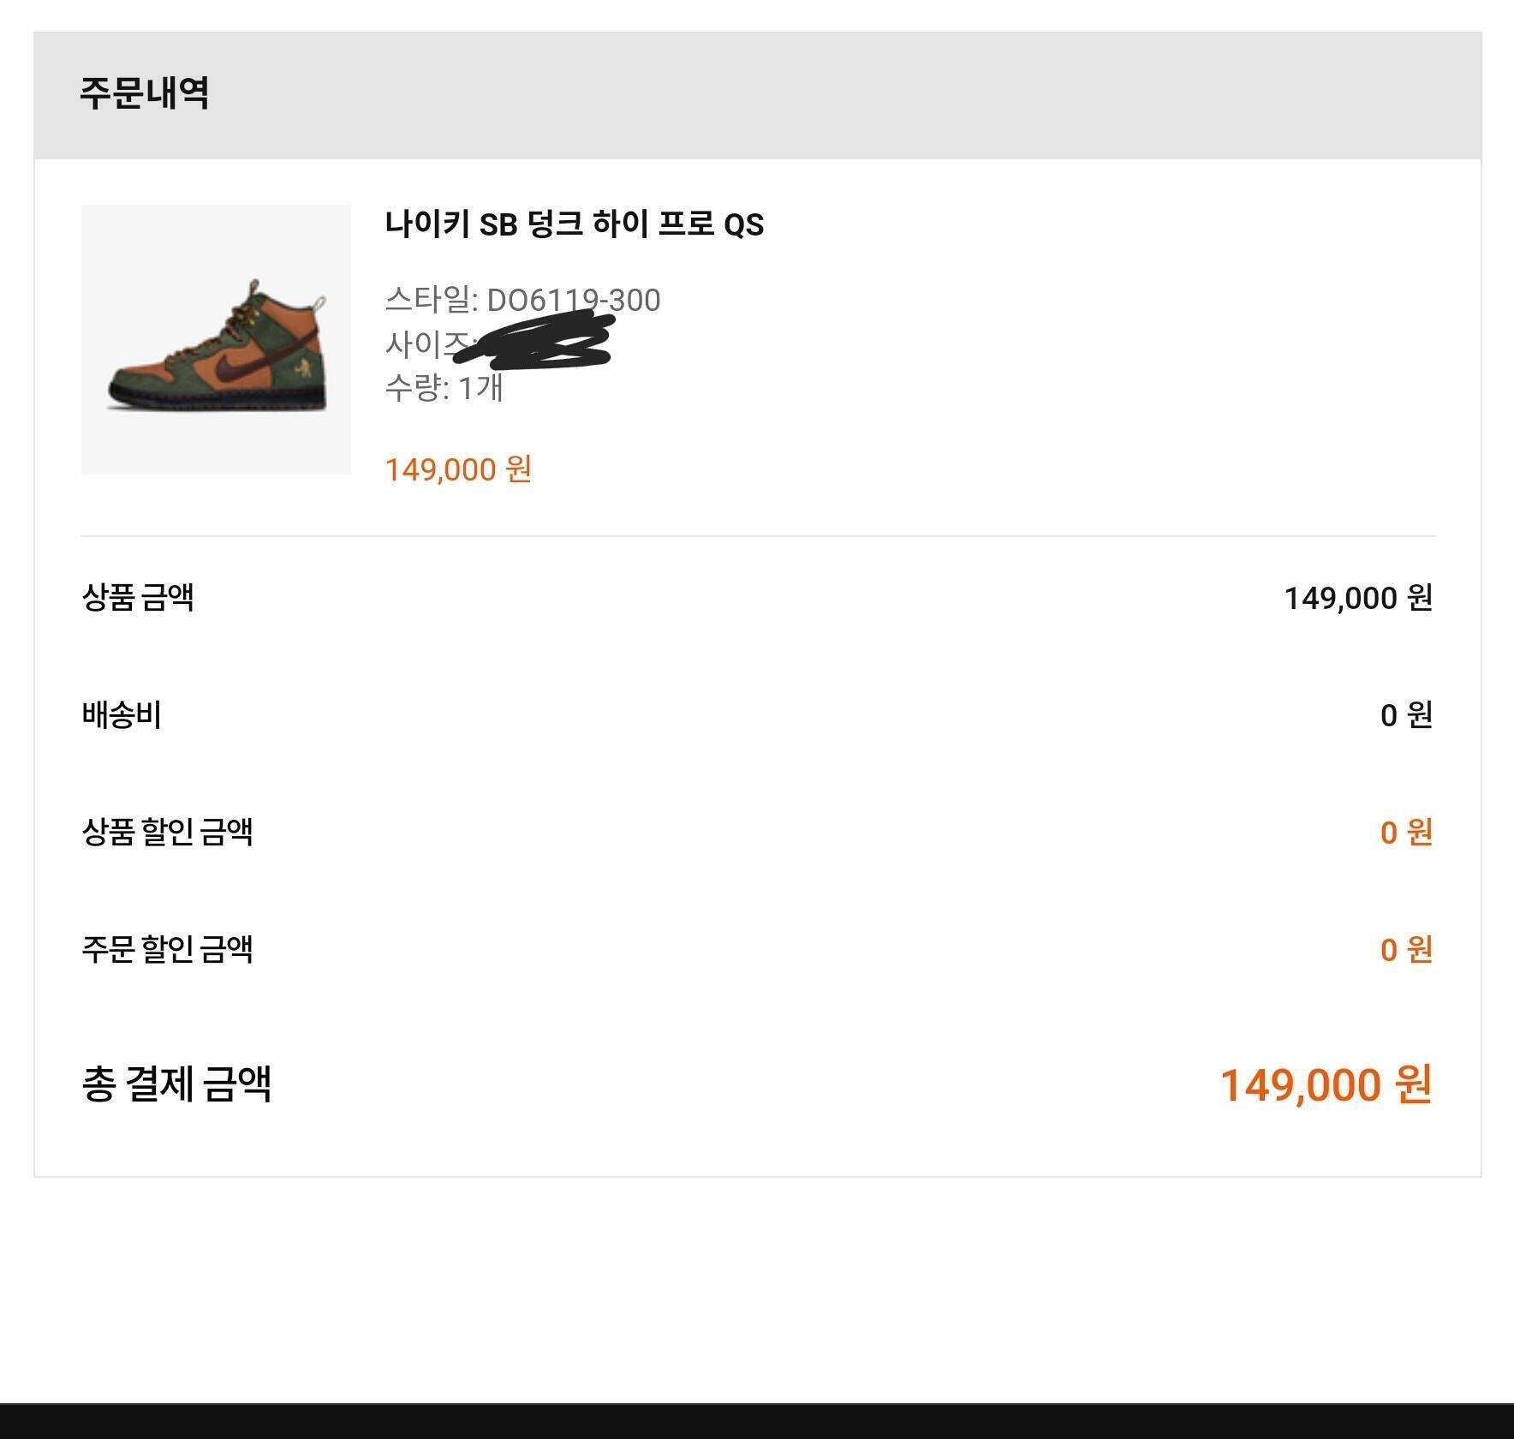
Task: Open product title 나이키 SB 덩크 하이 프로 QS
Action: [x=574, y=224]
